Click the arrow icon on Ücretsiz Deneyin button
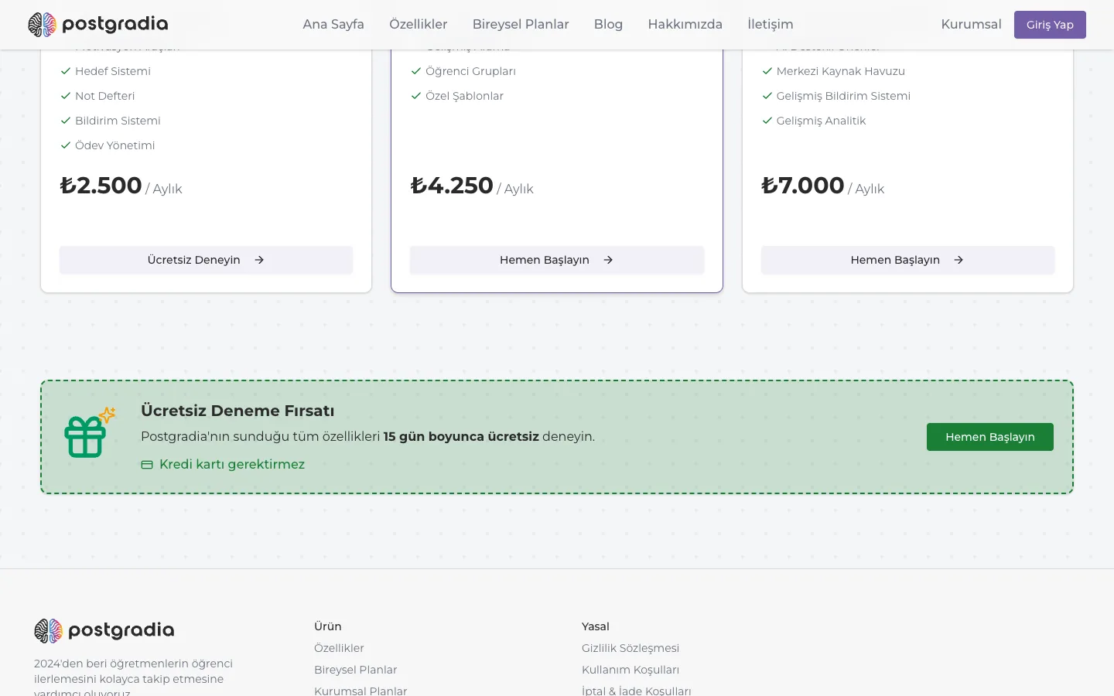The image size is (1114, 696). [259, 260]
